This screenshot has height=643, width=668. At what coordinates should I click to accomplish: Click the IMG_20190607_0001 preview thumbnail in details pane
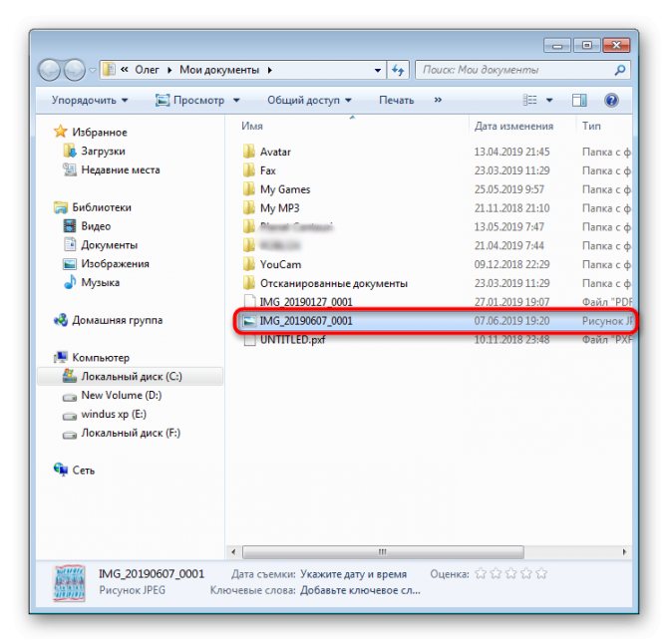(x=68, y=581)
